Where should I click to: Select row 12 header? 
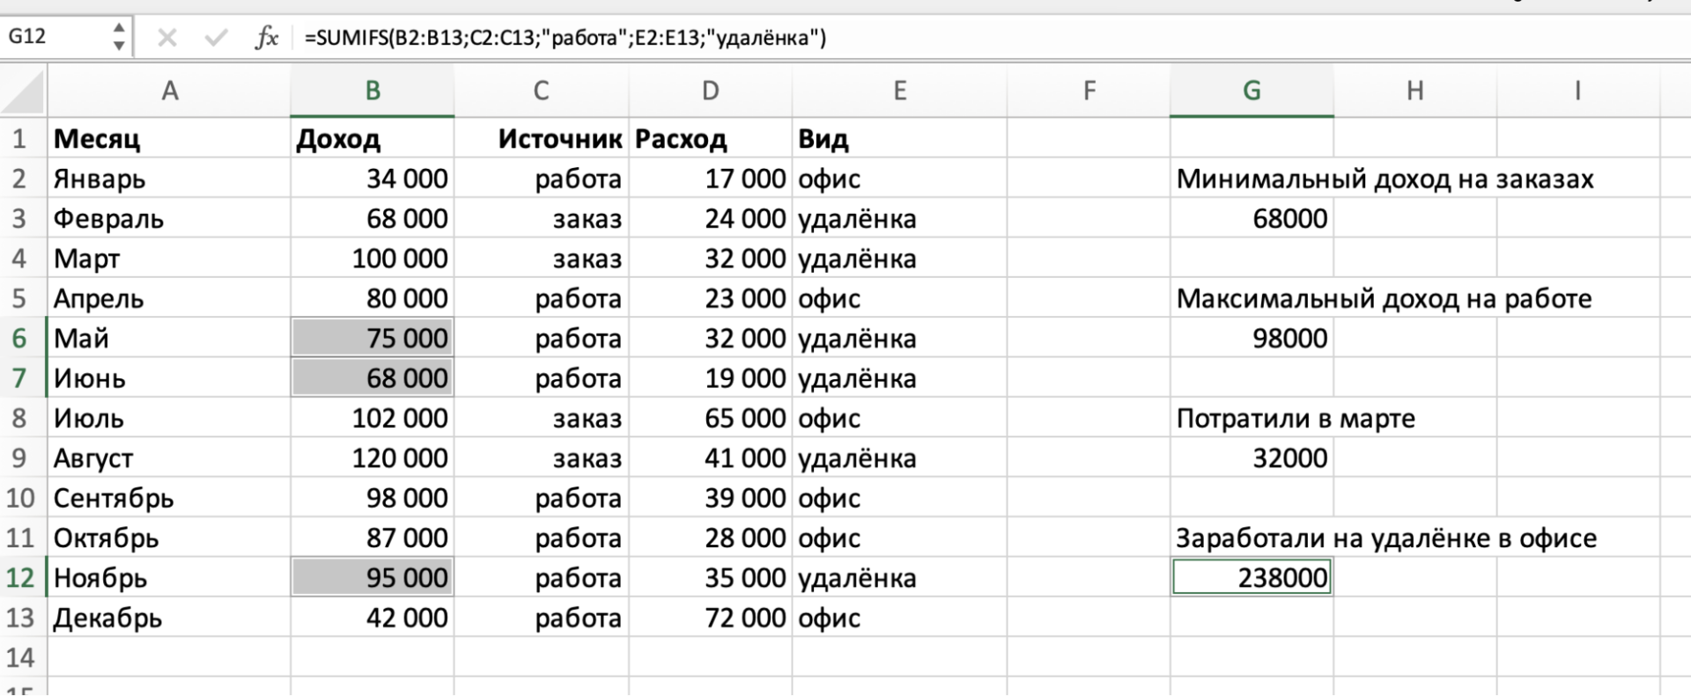point(21,578)
